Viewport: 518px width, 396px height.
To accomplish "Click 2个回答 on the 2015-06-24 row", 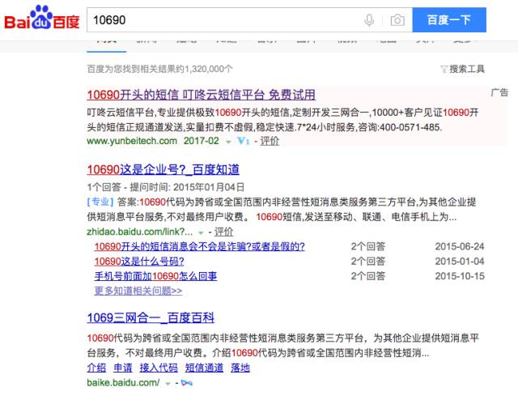I will click(x=368, y=247).
